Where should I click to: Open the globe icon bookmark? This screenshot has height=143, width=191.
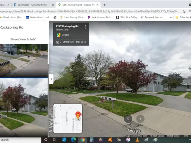point(55,17)
